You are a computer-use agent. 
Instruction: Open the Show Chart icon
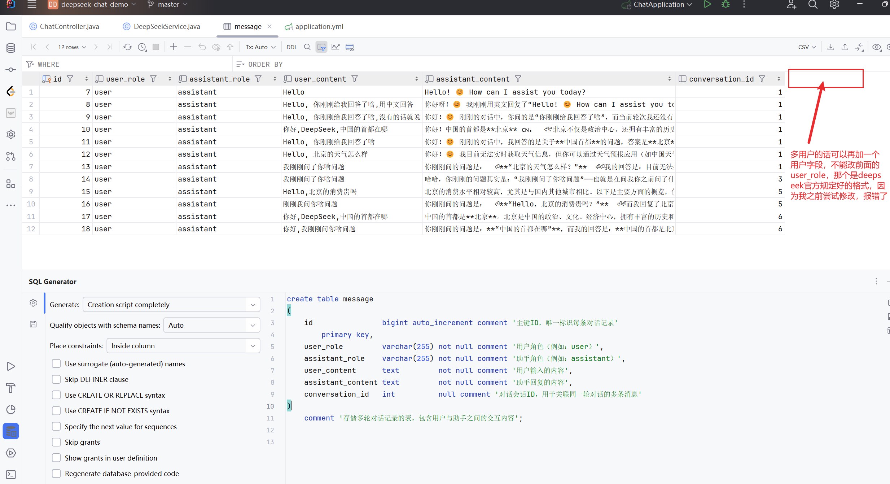tap(336, 47)
